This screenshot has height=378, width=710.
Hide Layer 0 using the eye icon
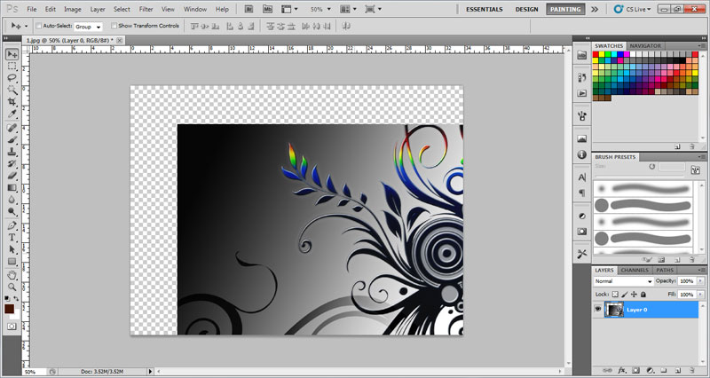(x=597, y=309)
